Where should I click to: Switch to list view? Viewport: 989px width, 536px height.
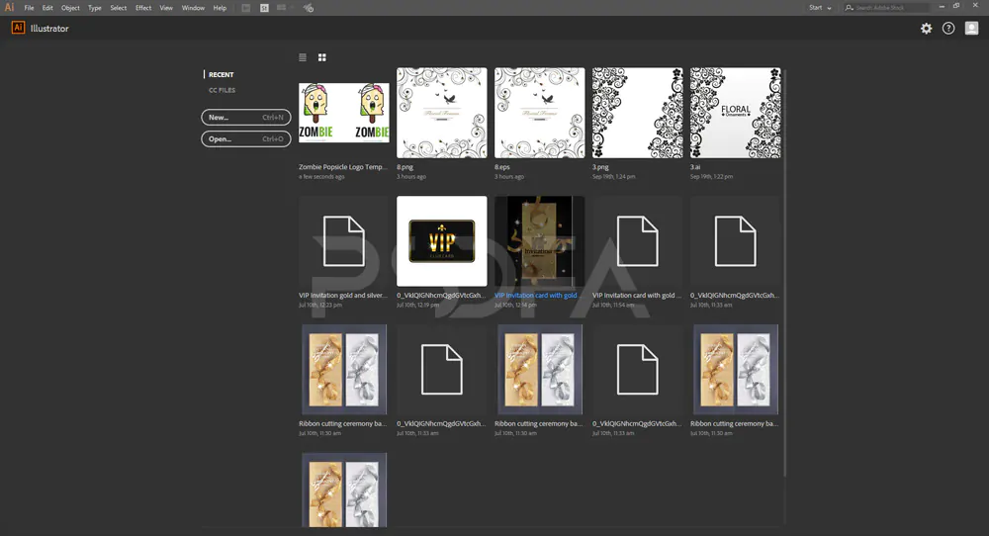click(x=303, y=57)
